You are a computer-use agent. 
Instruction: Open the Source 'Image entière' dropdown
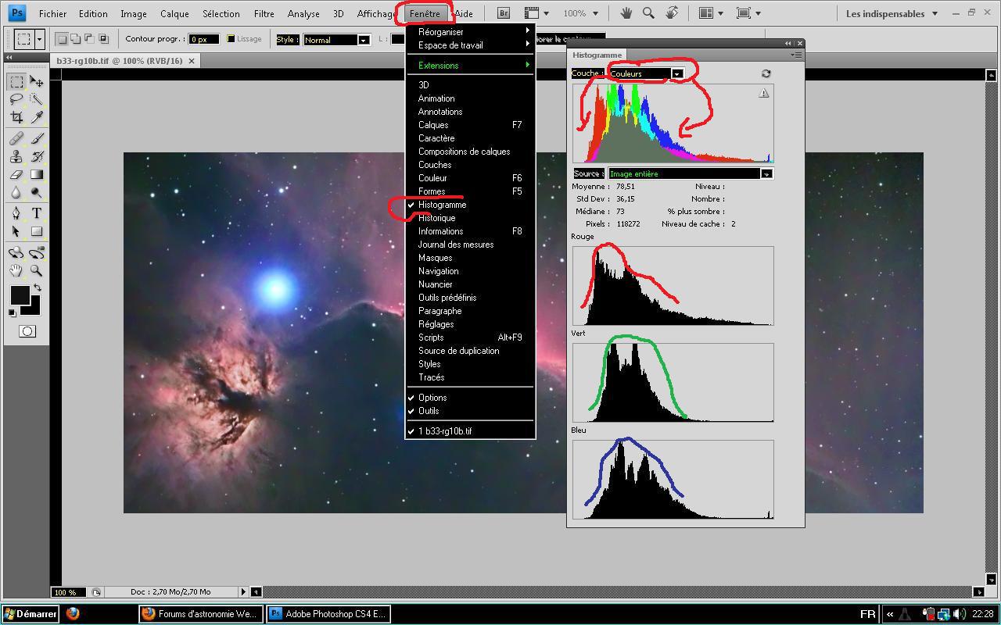[x=766, y=173]
